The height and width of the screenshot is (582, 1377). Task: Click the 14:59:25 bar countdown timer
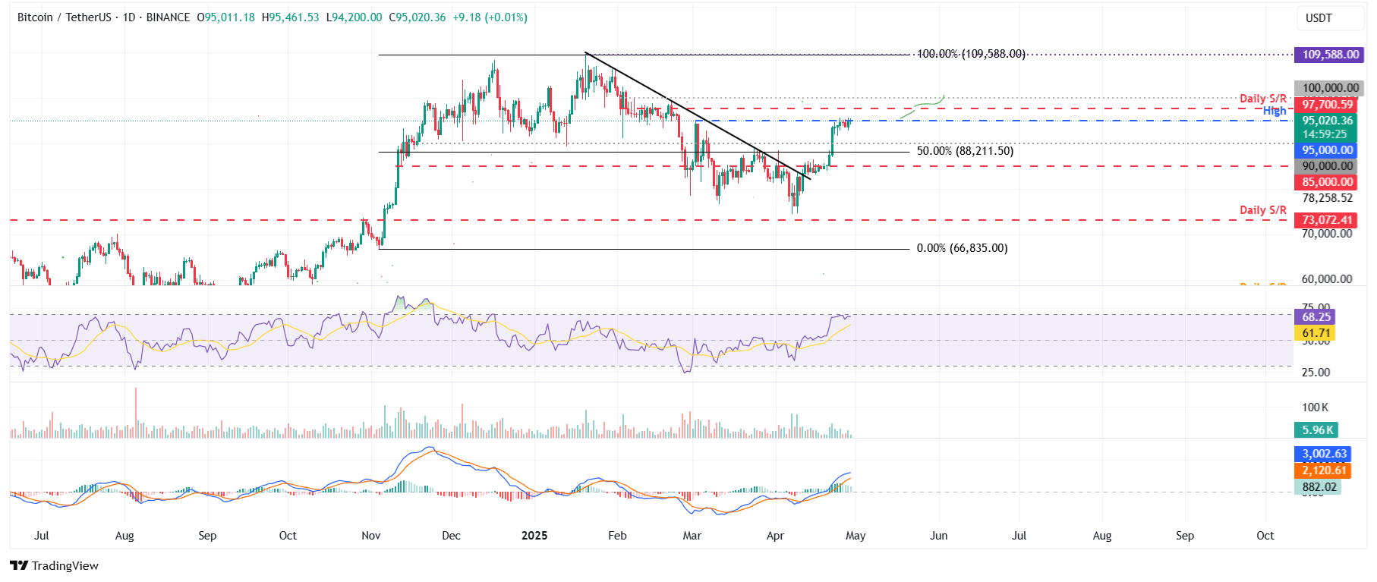point(1326,134)
